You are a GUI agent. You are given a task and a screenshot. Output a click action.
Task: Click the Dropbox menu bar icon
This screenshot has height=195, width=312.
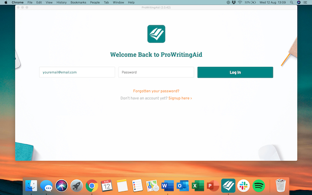coord(234,2)
